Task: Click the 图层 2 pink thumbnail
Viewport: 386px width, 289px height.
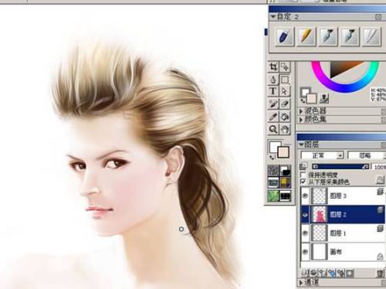Action: [320, 214]
